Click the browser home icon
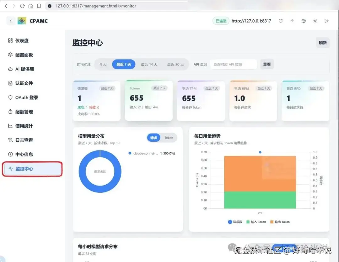The height and width of the screenshot is (262, 339). click(31, 6)
